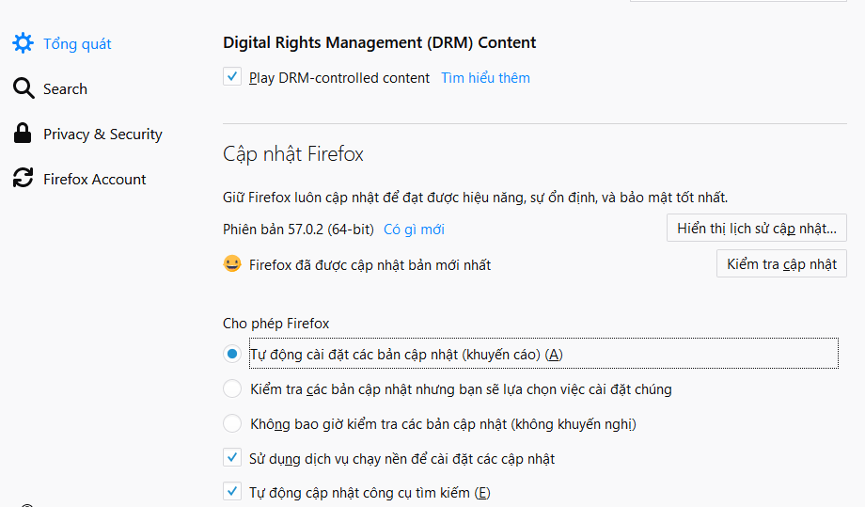Toggle Sử dụng dịch vụ chạy nền checkbox

tap(232, 457)
